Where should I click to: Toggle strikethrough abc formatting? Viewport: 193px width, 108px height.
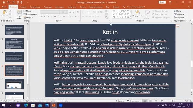(55, 16)
